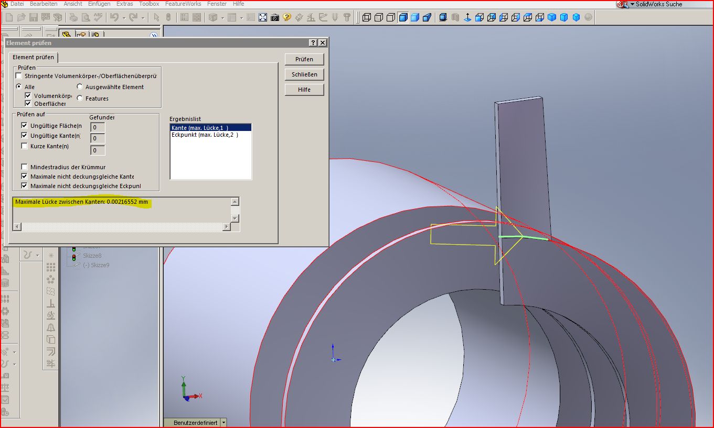
Task: Click the SolidWorks search icon
Action: 622,4
